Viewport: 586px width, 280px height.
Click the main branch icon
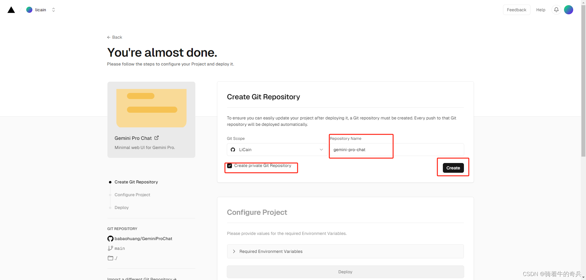point(110,248)
